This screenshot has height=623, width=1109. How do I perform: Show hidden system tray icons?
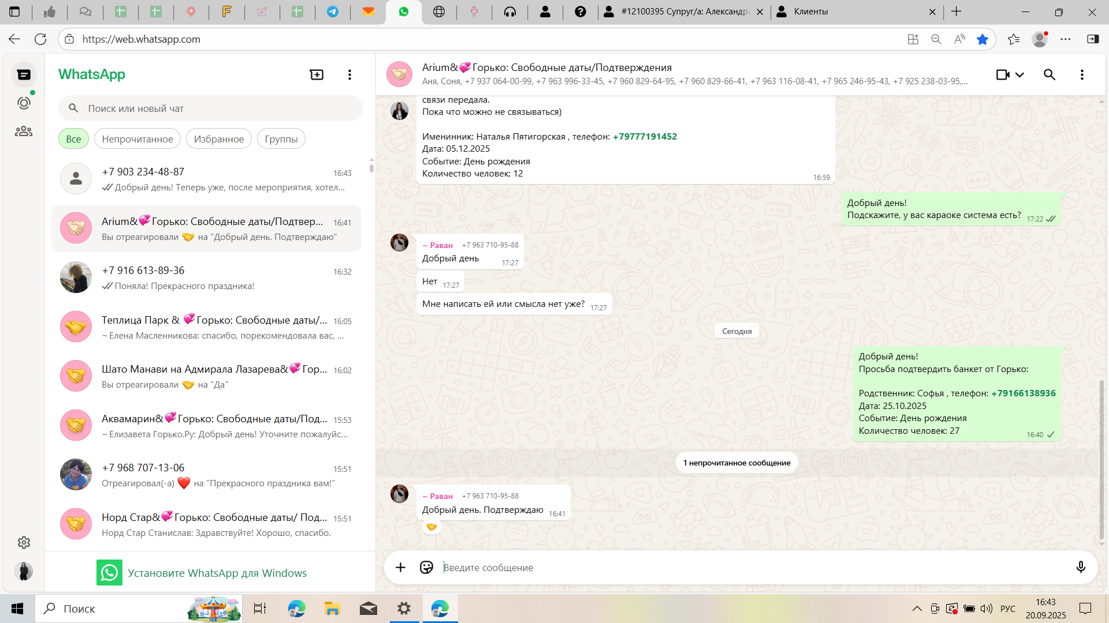point(917,609)
